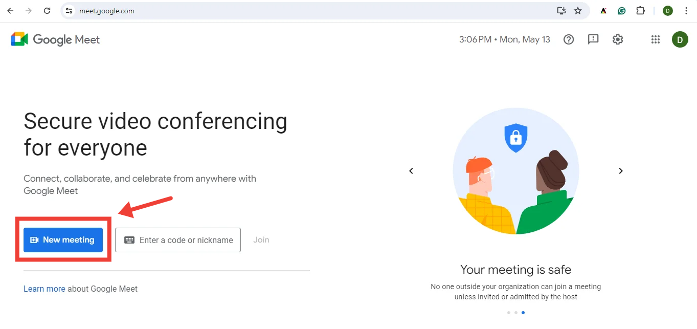Click the Enter a code or nickname field
Screen dimensions: 697x329
185,240
